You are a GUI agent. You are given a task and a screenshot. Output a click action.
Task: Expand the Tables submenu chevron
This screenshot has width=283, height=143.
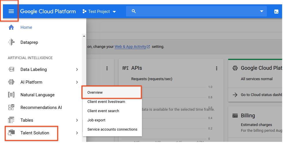77,120
